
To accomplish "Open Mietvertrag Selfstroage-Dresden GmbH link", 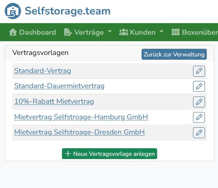I will [79, 132].
